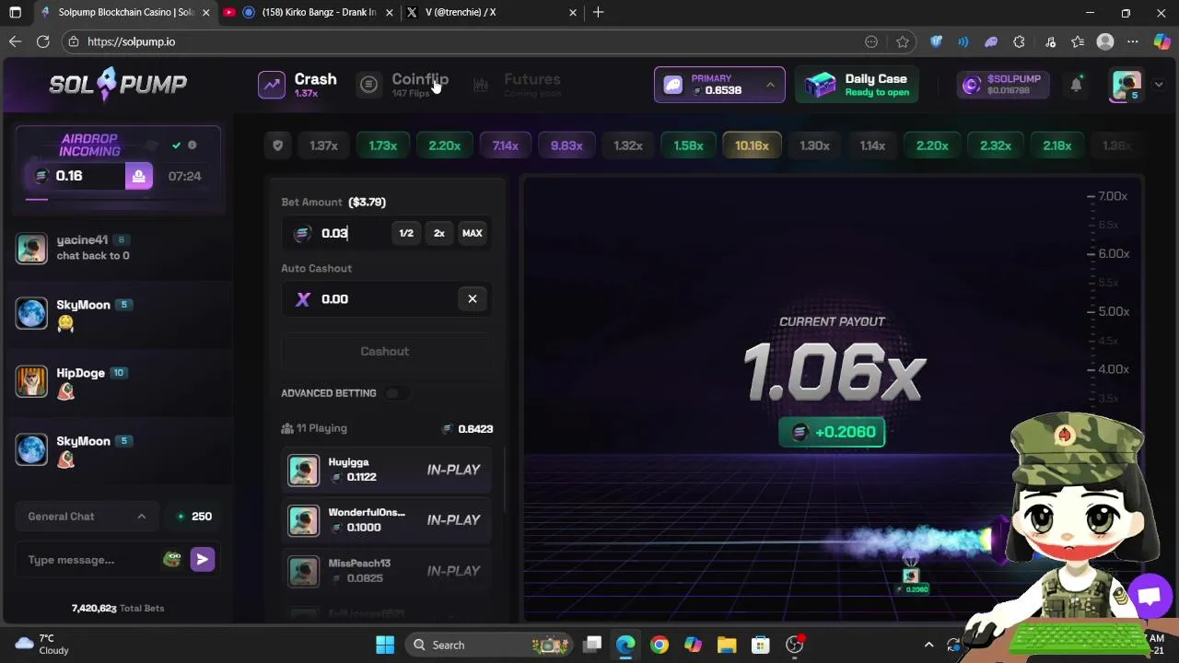
Task: Click the SOL PUMP logo
Action: pyautogui.click(x=118, y=85)
